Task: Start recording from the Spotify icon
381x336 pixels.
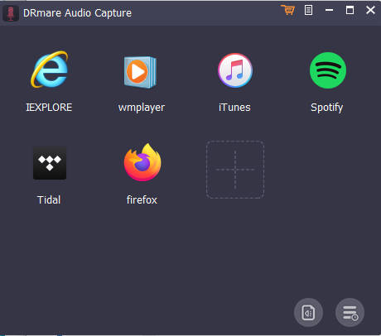Action: pyautogui.click(x=328, y=70)
